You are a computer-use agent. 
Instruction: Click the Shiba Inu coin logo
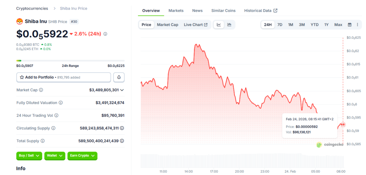20,21
